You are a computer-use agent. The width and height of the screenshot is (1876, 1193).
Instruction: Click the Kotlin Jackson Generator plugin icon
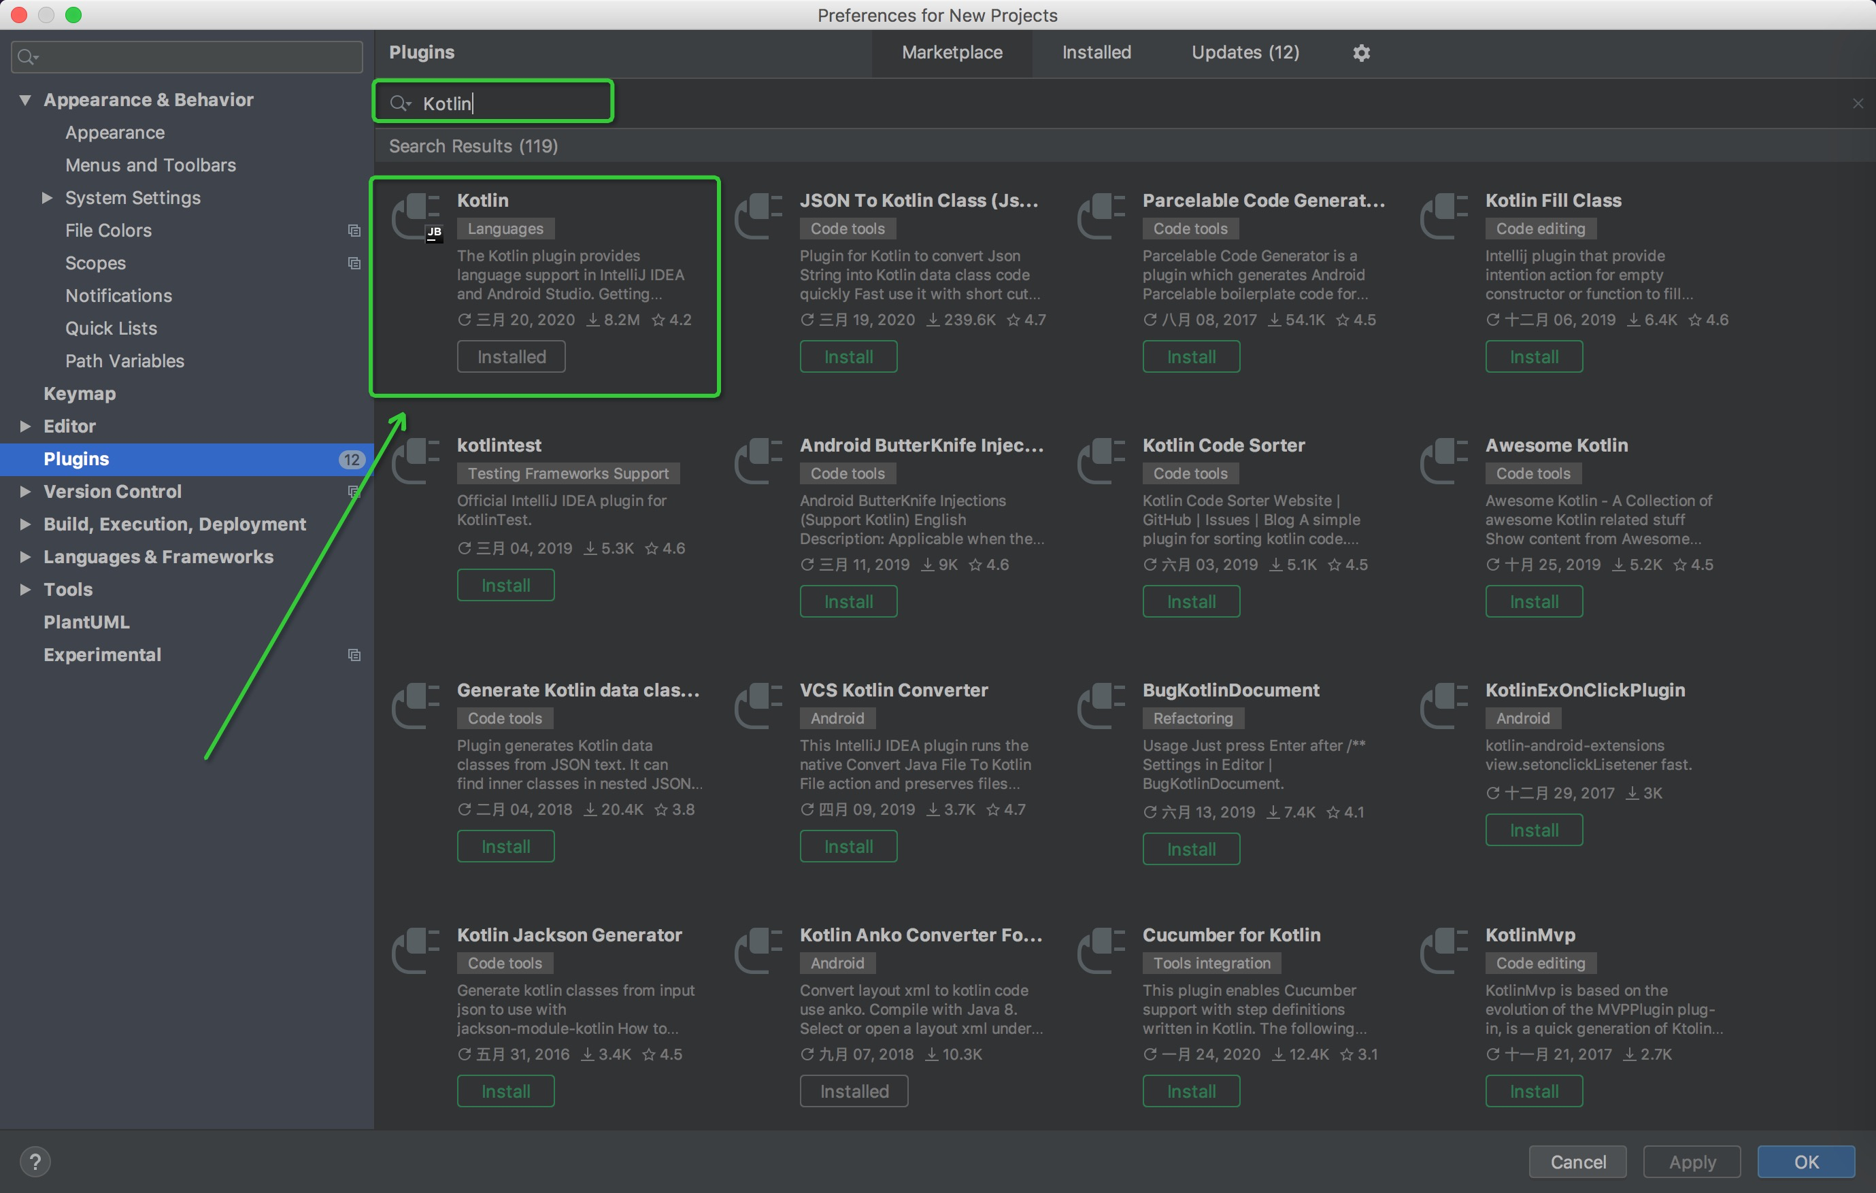click(x=416, y=950)
